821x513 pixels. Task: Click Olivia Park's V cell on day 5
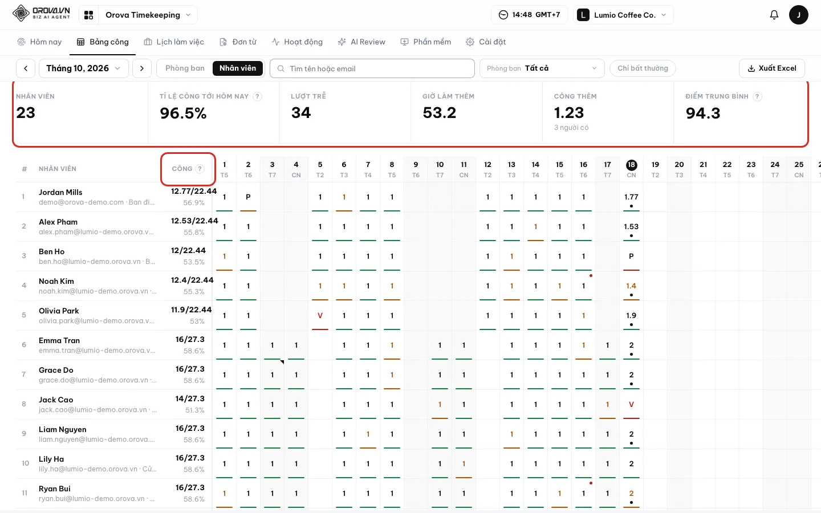point(320,316)
